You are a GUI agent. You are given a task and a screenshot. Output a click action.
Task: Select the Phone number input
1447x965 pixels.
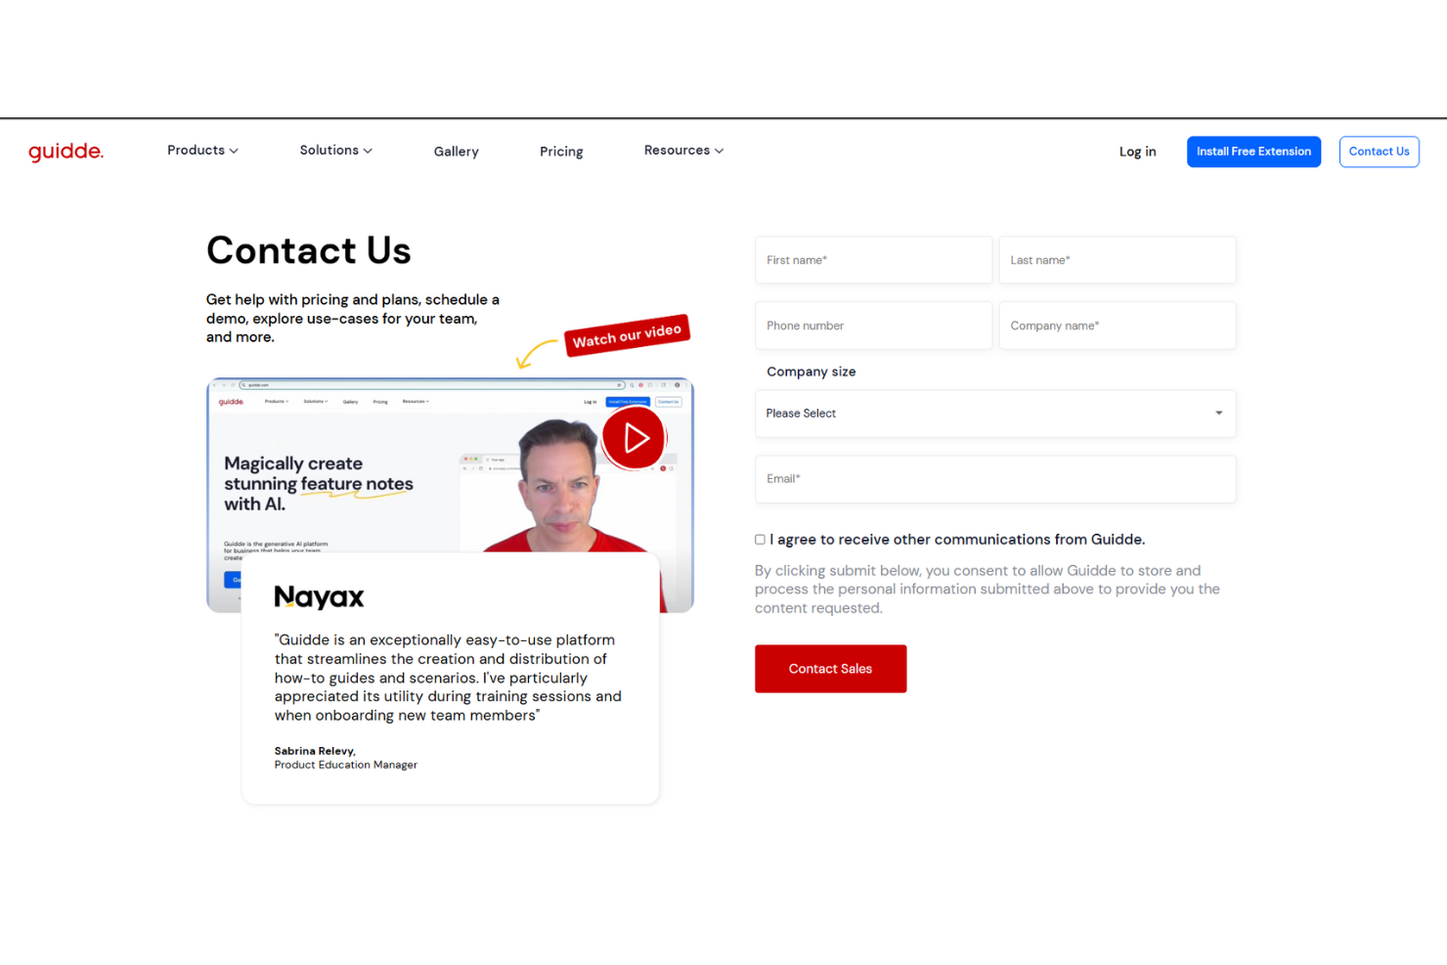pyautogui.click(x=873, y=326)
